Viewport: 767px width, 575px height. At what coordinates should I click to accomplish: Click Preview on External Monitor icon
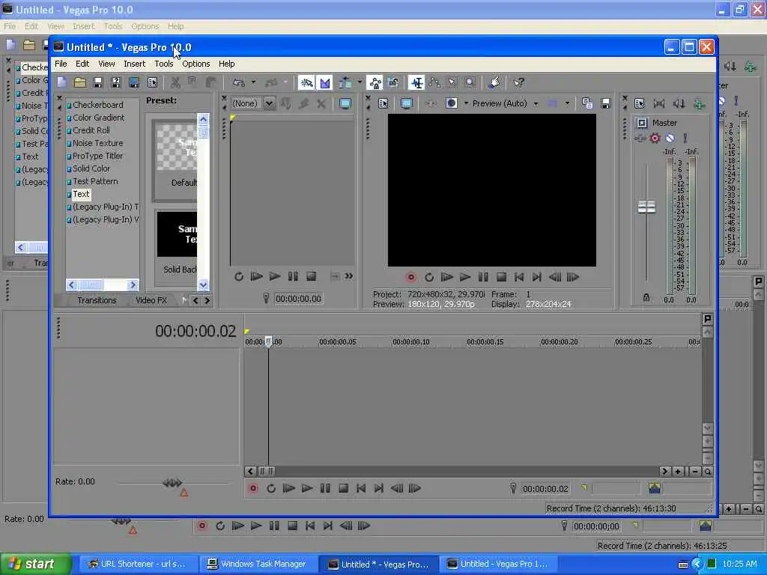(407, 103)
